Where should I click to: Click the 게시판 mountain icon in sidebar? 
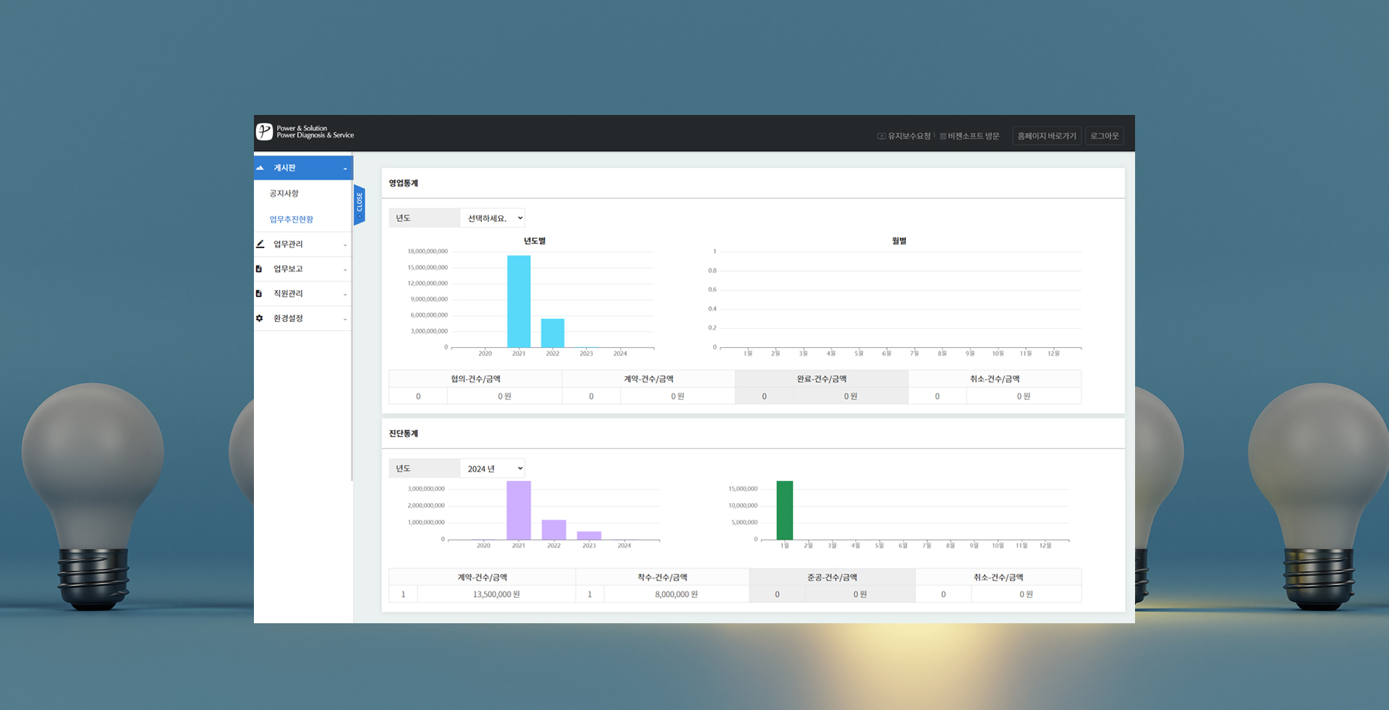click(x=260, y=168)
